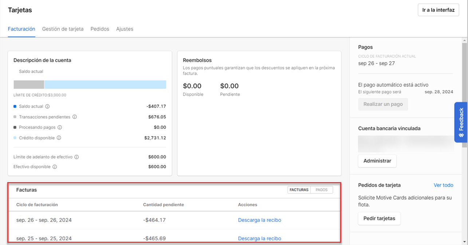Click info icon for Límite de adelanto de efectivo
The width and height of the screenshot is (468, 245).
click(x=76, y=157)
